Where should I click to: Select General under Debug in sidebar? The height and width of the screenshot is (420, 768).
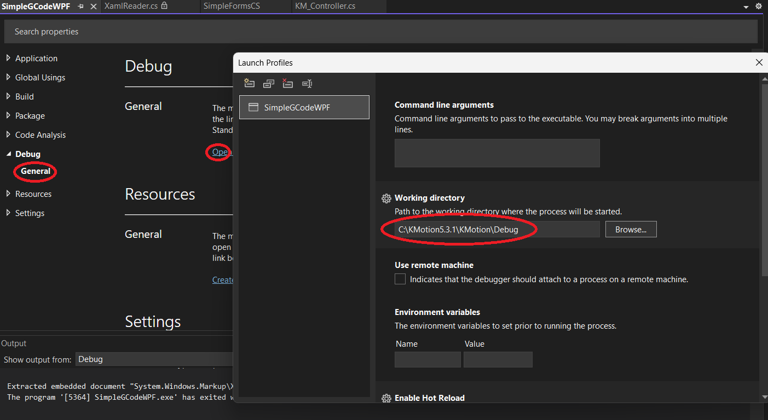click(36, 171)
